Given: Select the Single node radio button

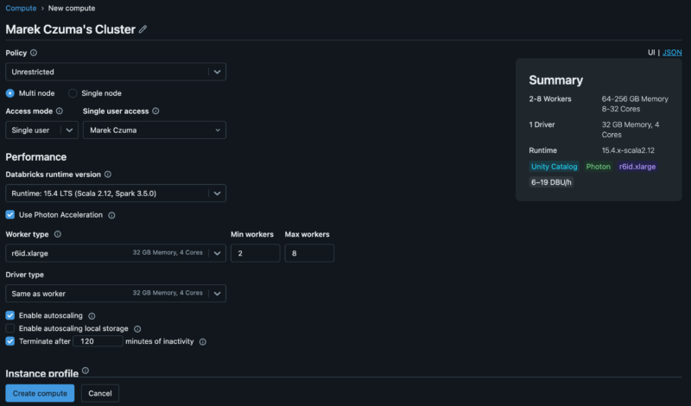Looking at the screenshot, I should (x=73, y=93).
